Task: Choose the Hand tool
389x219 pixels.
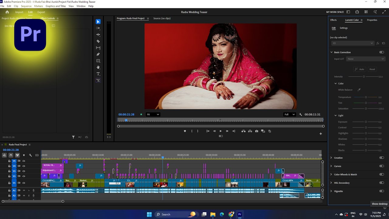Action: point(98,67)
